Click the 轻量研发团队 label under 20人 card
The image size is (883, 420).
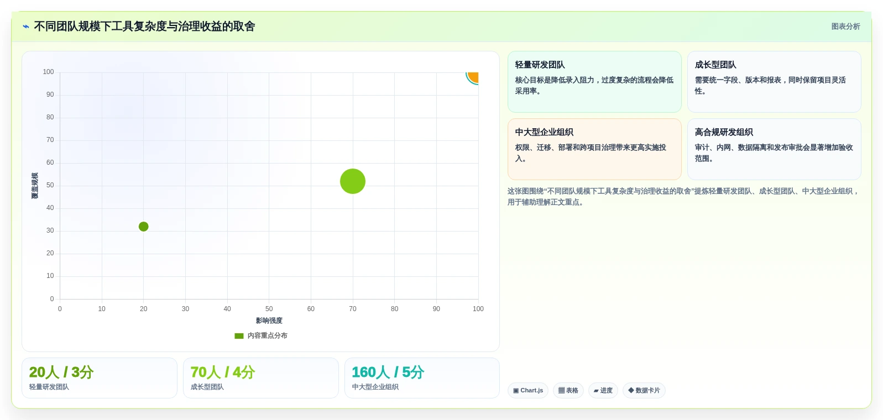tap(49, 387)
